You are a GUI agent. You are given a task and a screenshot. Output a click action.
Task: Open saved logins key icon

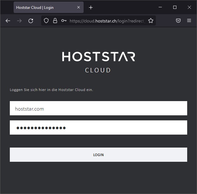point(64,21)
